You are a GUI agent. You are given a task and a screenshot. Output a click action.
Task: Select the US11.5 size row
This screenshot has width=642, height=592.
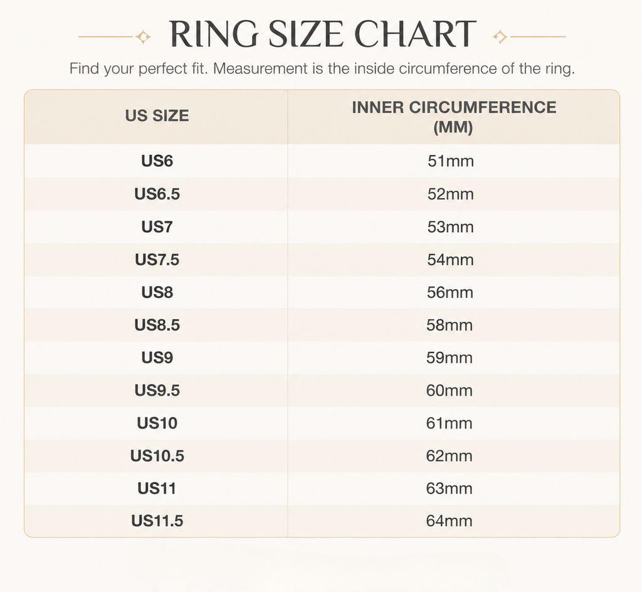[322, 521]
